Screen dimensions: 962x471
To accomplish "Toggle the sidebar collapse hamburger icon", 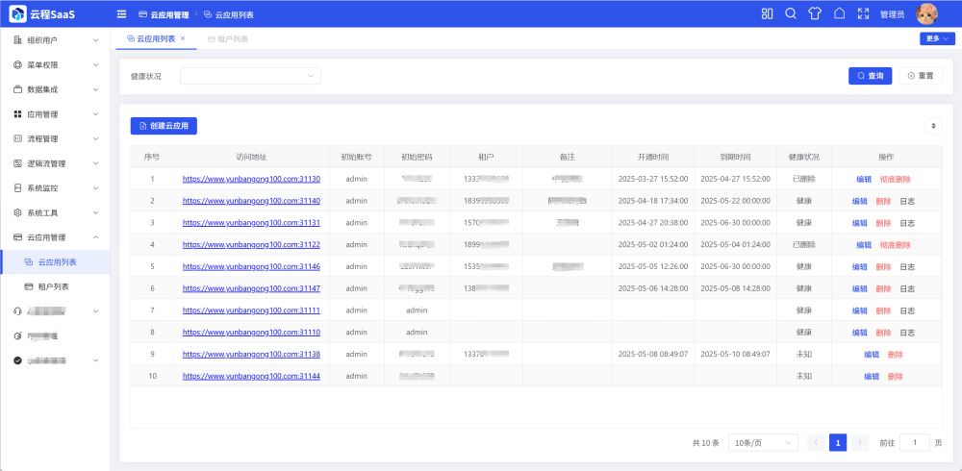I will (121, 14).
